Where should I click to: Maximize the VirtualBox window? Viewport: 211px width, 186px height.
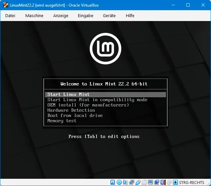click(188, 5)
